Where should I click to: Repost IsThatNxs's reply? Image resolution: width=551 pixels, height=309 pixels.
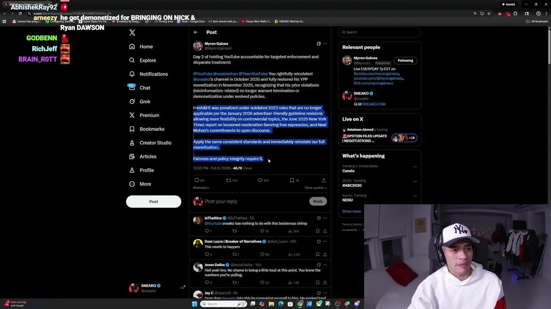coord(235,231)
